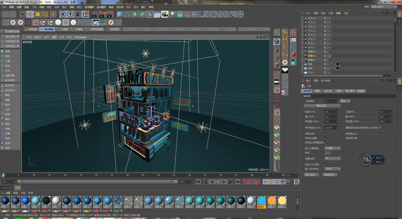Open the sRGB color profile dropdown
This screenshot has height=219, width=402.
(333, 169)
